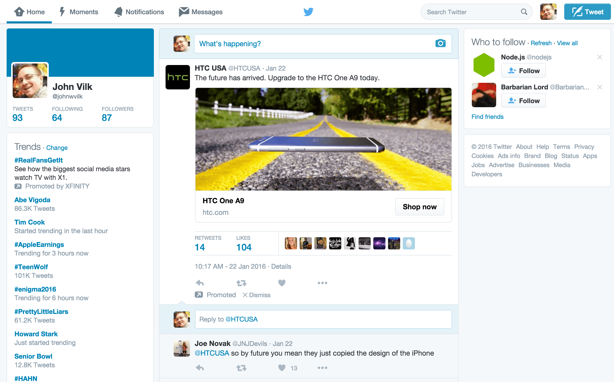The image size is (614, 382).
Task: Click the camera icon to add photo
Action: coord(440,43)
